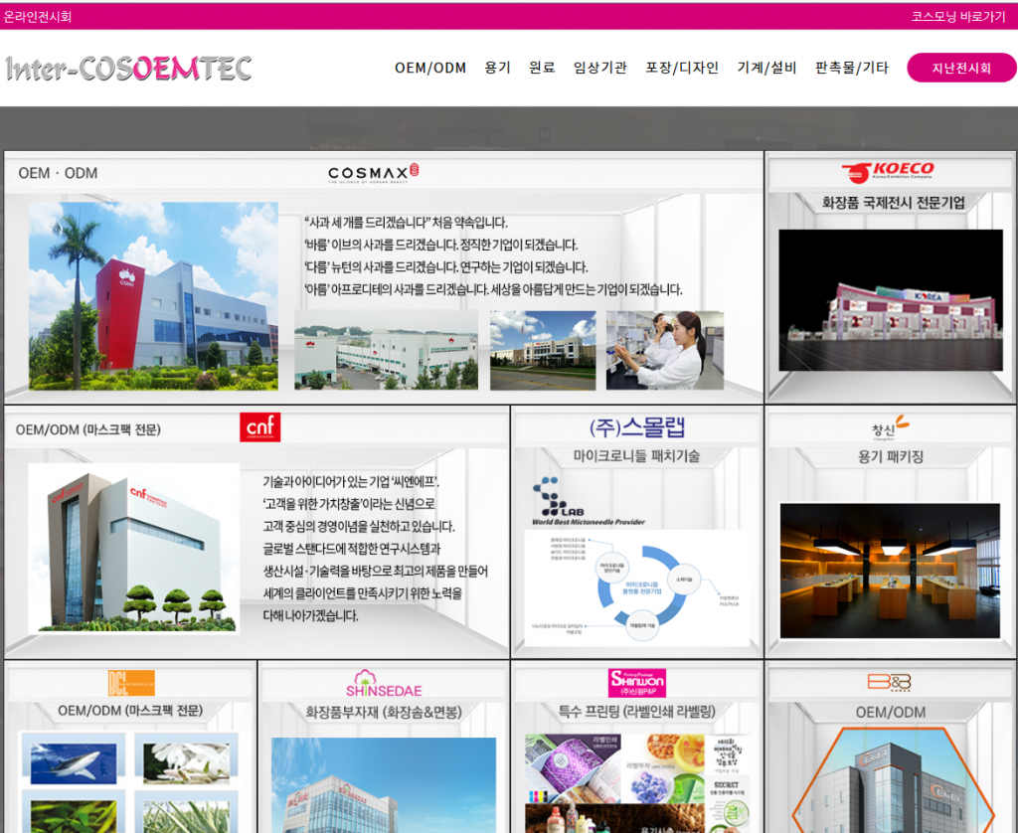Viewport: 1018px width, 833px height.
Task: Open the COSMAX logo in the OEM·ODM booth
Action: pos(374,173)
